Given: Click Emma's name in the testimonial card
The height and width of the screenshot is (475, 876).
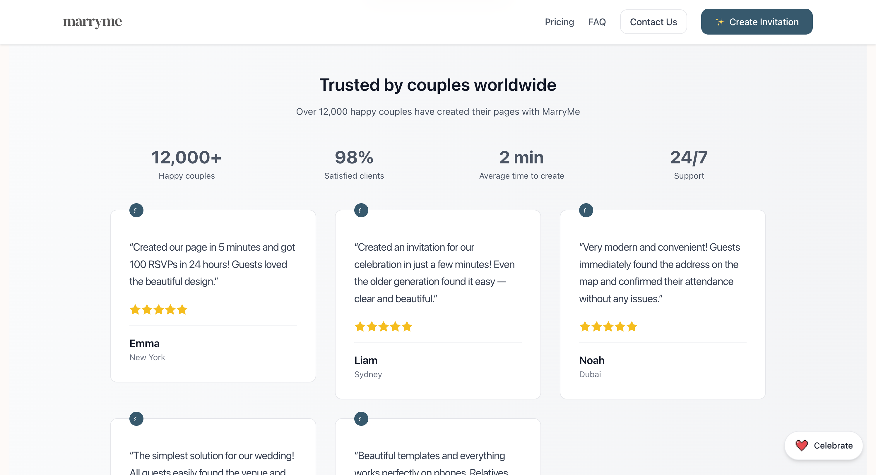Looking at the screenshot, I should (x=144, y=343).
